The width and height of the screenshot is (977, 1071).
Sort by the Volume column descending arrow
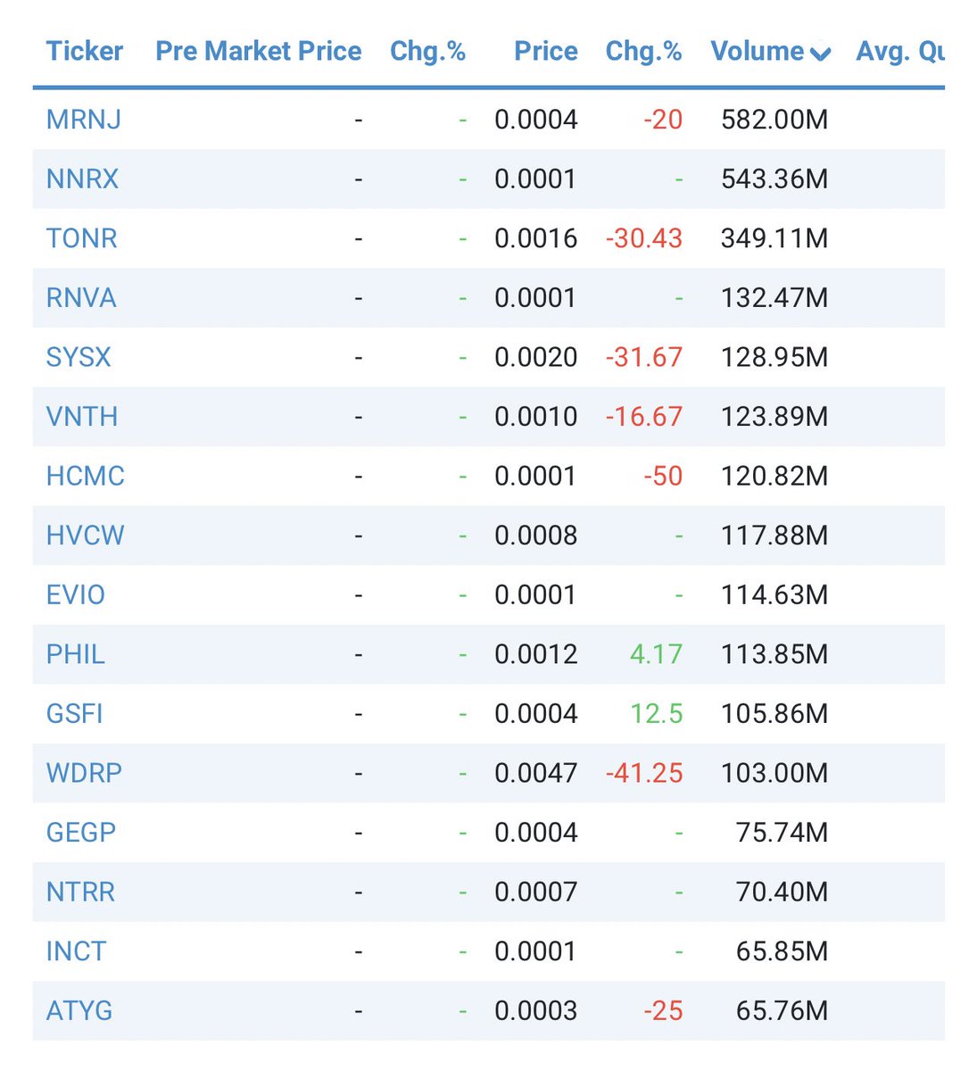click(821, 54)
